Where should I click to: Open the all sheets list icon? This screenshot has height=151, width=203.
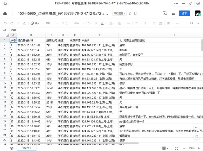click(11, 148)
